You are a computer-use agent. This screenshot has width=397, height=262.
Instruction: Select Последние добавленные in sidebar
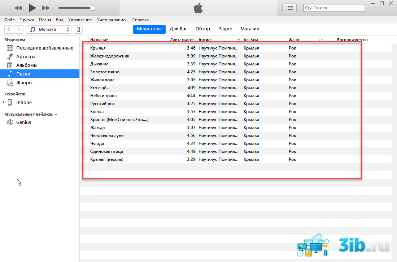[40, 48]
